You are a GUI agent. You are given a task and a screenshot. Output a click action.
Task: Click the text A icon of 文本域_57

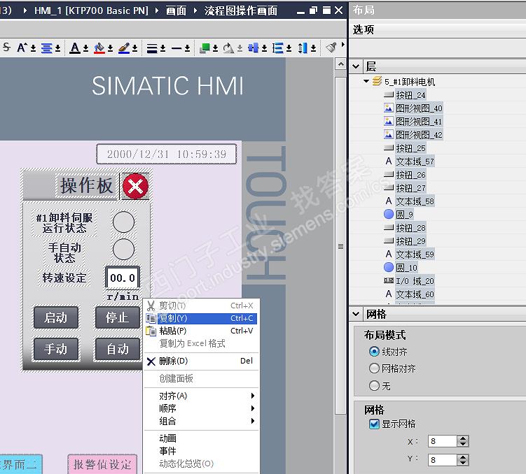[389, 161]
